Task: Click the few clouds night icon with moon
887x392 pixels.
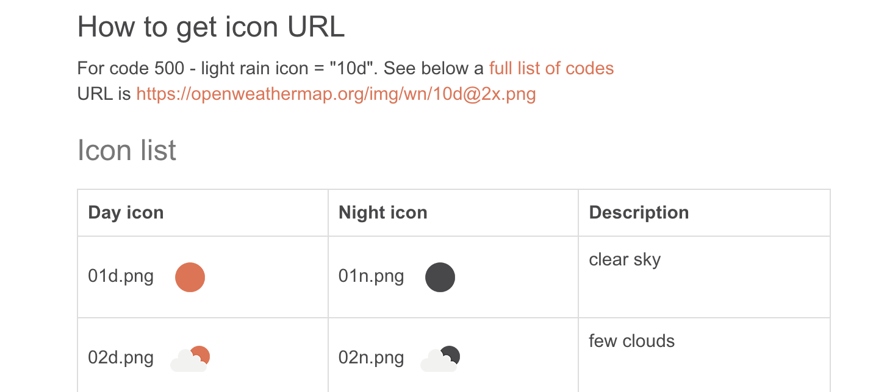Action: coord(440,359)
